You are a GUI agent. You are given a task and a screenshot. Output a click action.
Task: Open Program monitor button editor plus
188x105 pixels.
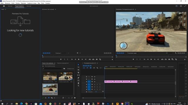coord(185,60)
